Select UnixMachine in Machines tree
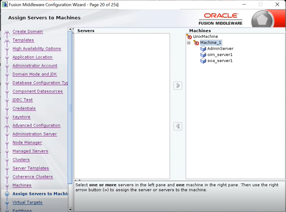Image resolution: width=286 pixels, height=212 pixels. [205, 36]
